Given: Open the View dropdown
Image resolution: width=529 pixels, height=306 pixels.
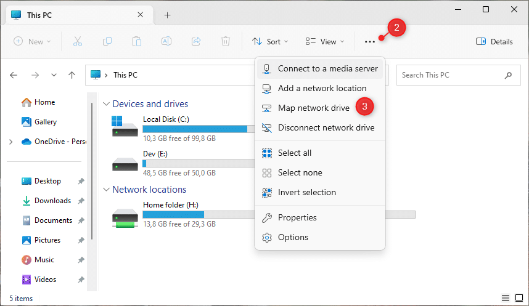Looking at the screenshot, I should [x=325, y=42].
